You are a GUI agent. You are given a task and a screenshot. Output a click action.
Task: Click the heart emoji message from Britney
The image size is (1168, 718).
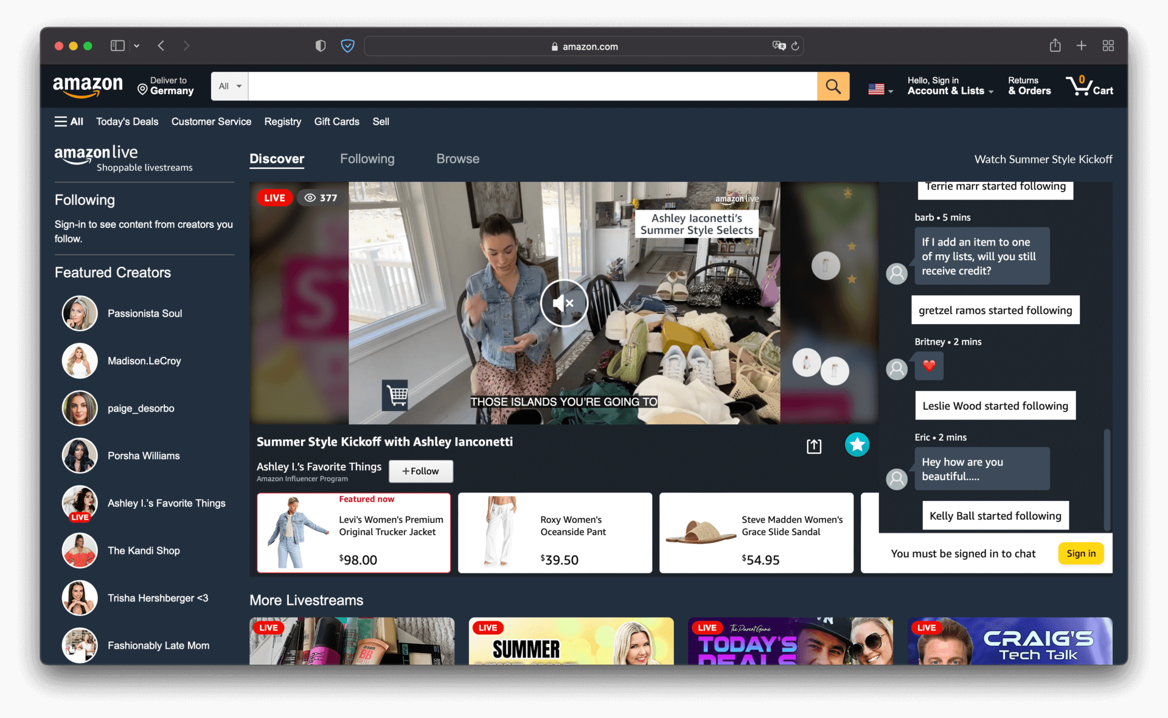929,366
